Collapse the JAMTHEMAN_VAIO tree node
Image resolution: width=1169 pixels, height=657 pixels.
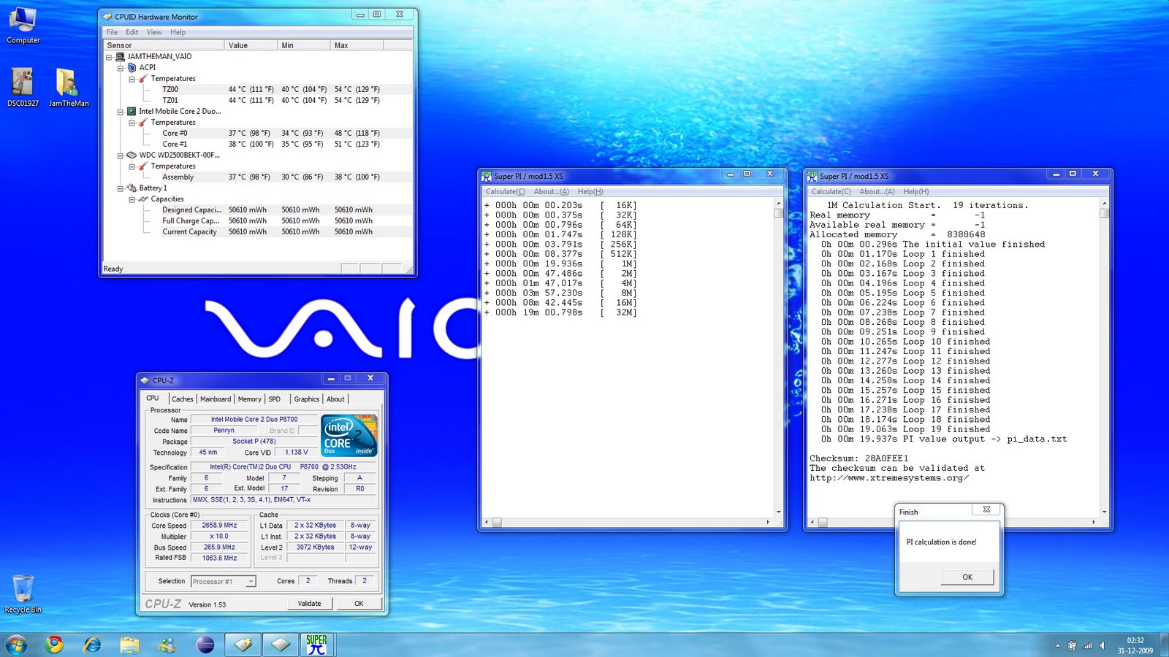coord(109,57)
